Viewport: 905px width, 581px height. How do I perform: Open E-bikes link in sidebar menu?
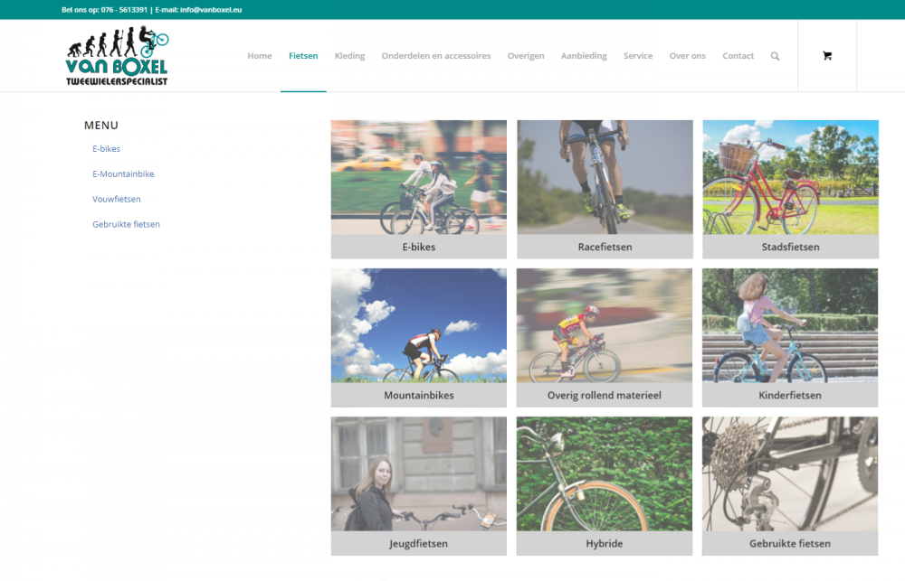coord(106,149)
